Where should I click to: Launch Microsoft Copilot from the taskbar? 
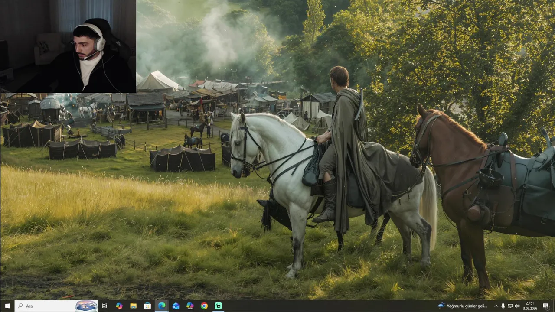pyautogui.click(x=119, y=306)
